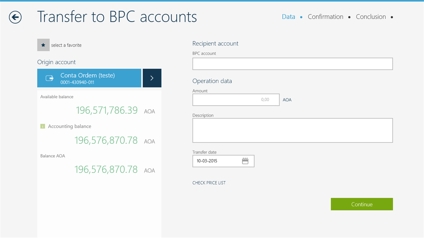The image size is (424, 238).
Task: Click the "Transfer to BPC accounts" title
Action: [117, 17]
